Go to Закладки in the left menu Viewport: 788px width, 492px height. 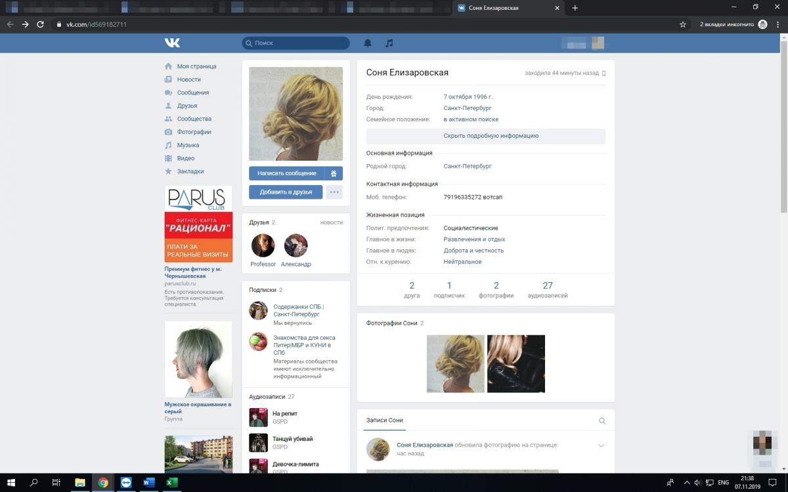190,171
